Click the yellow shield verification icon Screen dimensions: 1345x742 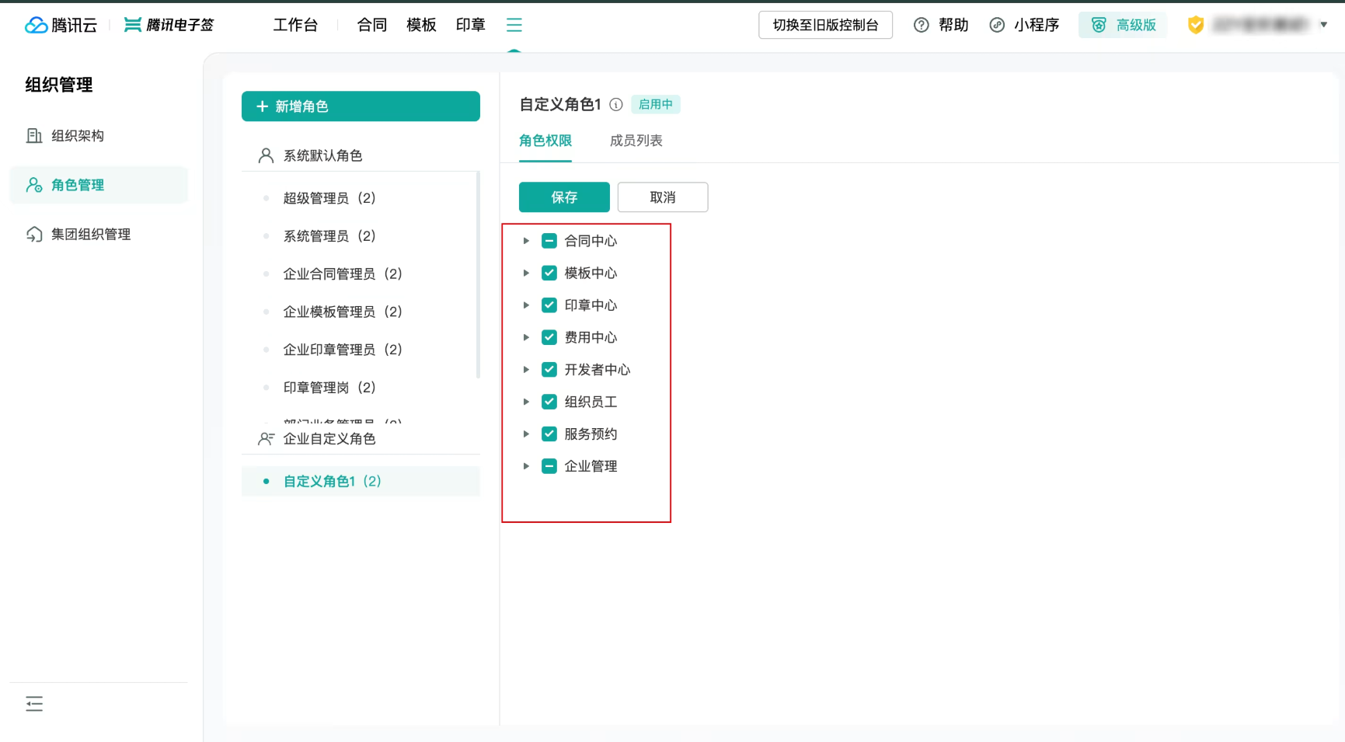[x=1196, y=25]
